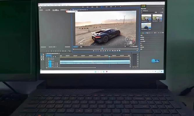Export a frame with the camera icon
This screenshot has width=194, height=116.
[117, 50]
